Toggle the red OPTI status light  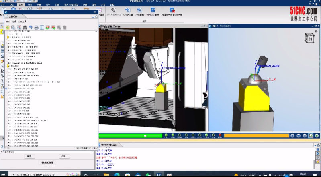220,136
